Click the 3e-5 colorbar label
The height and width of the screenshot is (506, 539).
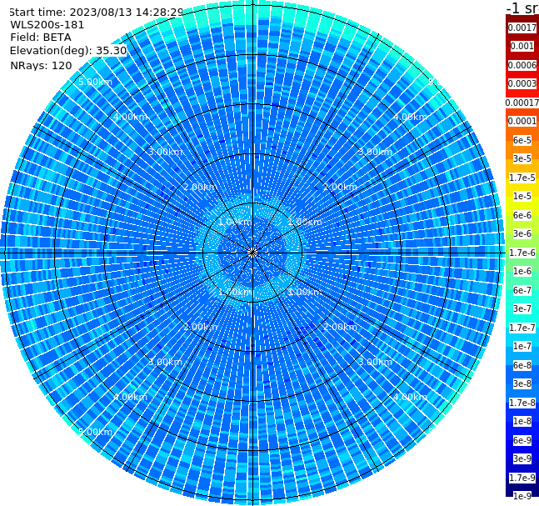(x=522, y=158)
